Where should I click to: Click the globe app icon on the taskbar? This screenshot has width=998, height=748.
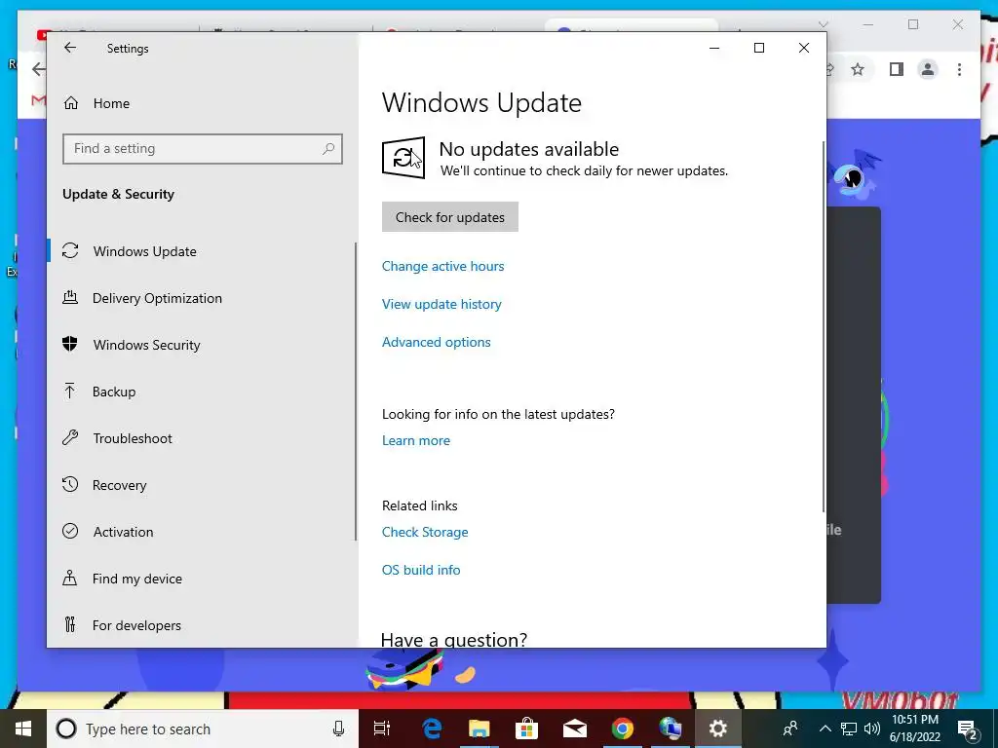(x=671, y=729)
